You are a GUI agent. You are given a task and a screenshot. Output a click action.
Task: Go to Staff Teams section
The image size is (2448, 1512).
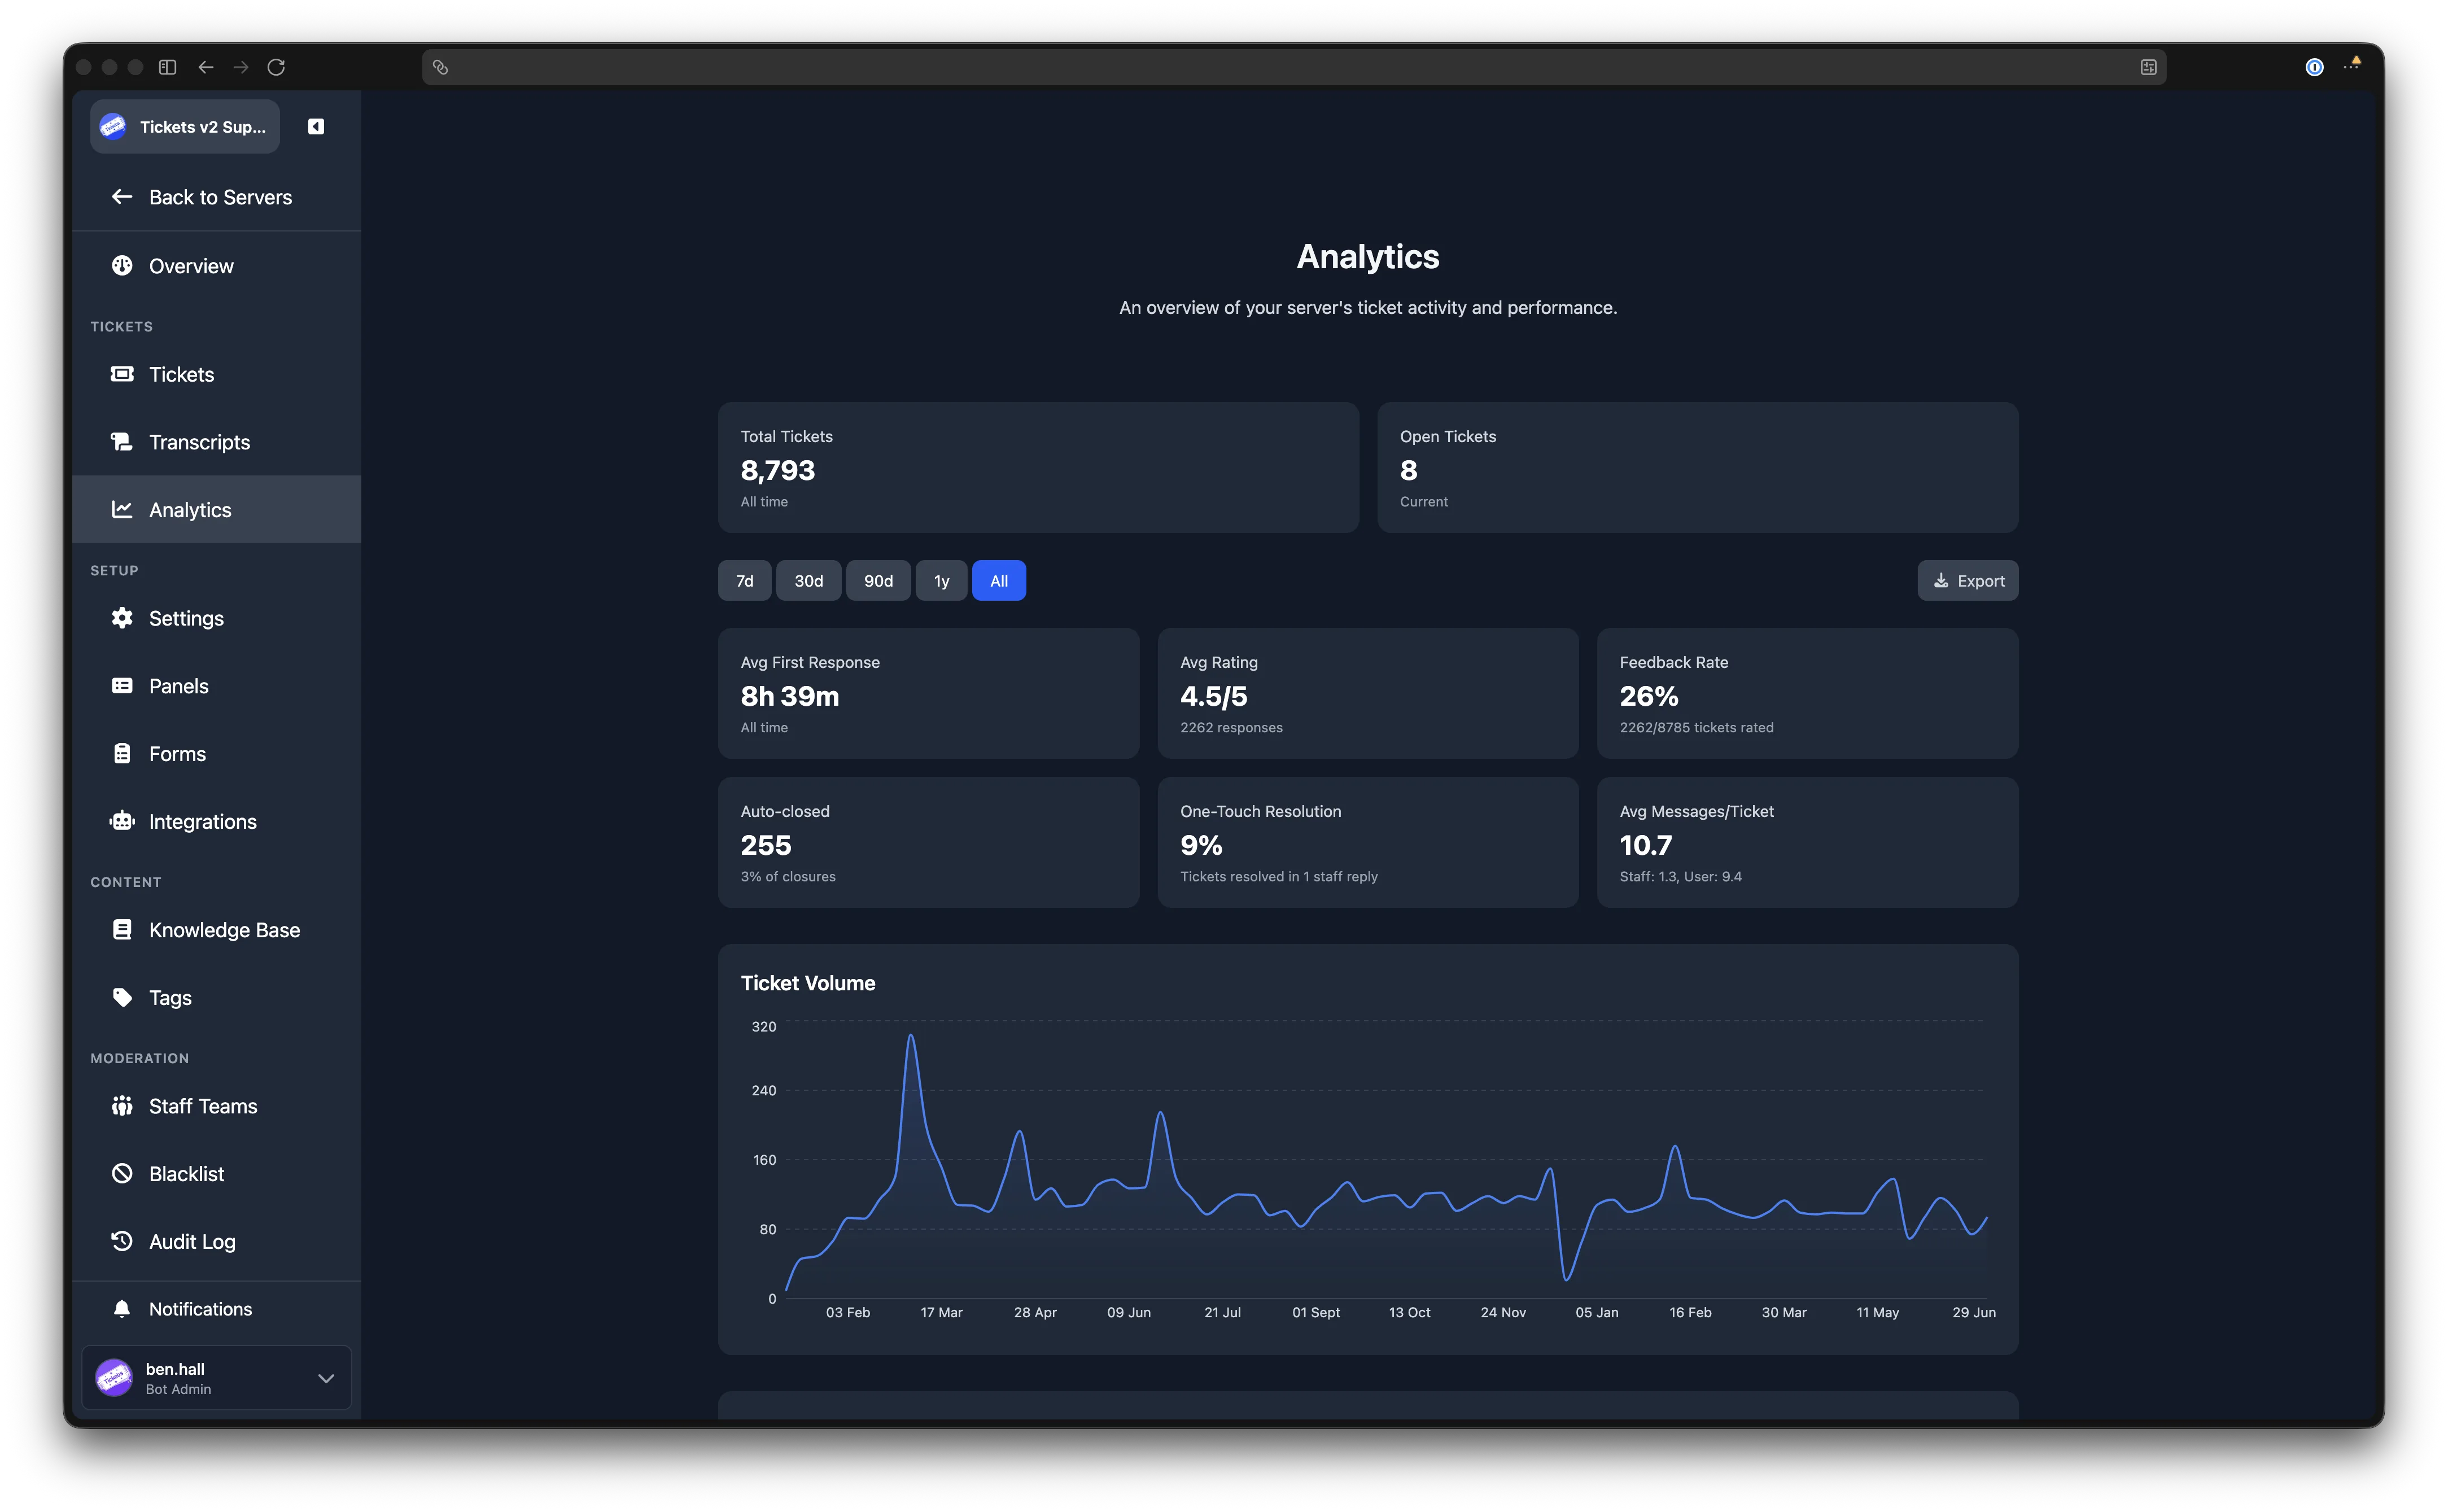coord(217,1105)
